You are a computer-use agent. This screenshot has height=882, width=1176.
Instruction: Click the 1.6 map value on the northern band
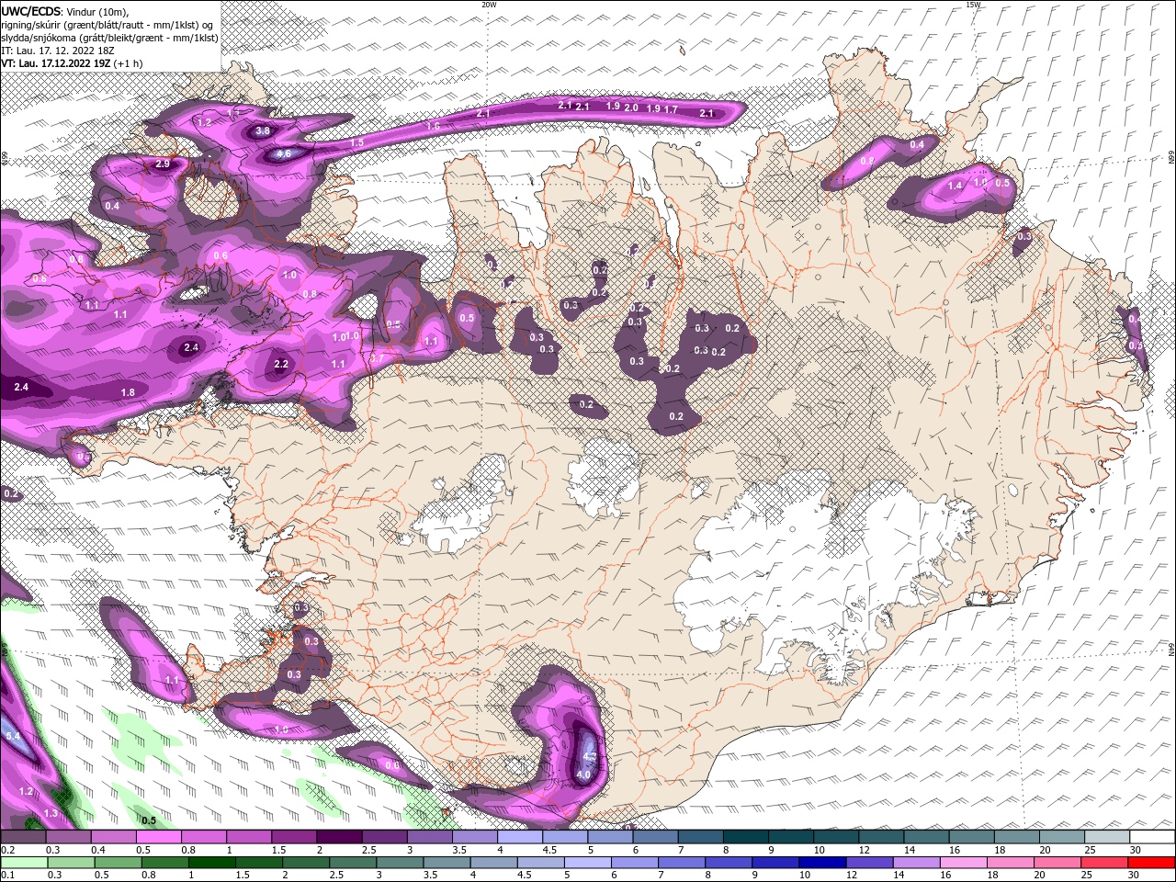click(x=434, y=125)
